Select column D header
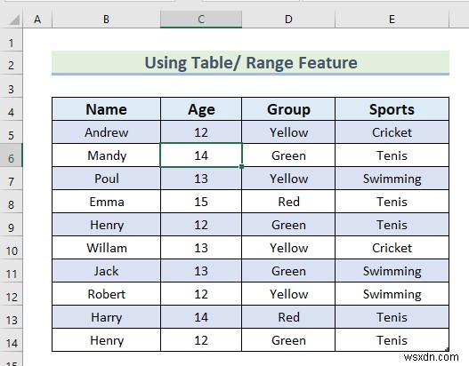 click(288, 20)
